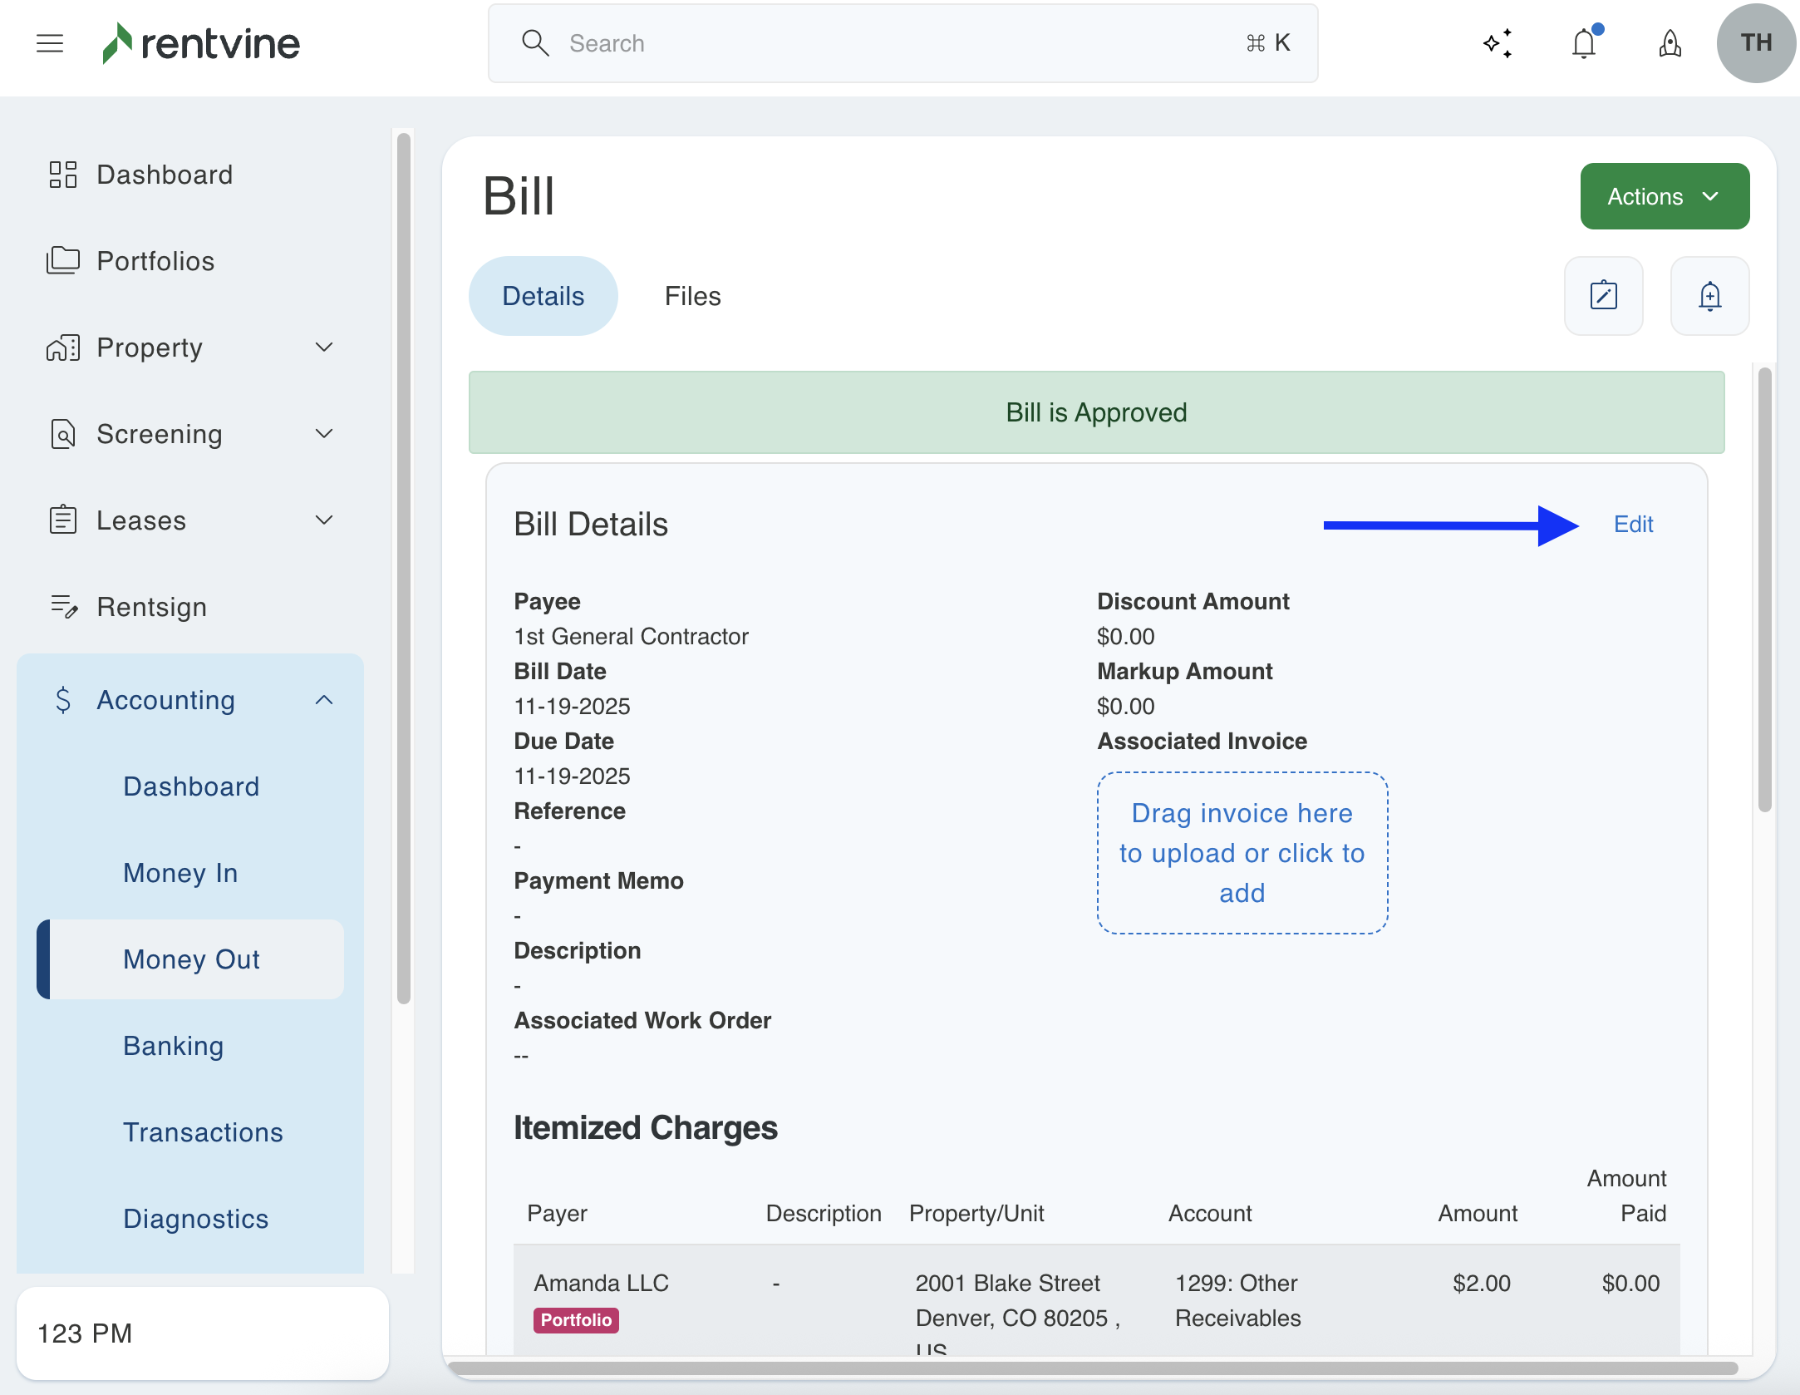Click the Edit link in Bill Details
1800x1395 pixels.
click(x=1633, y=525)
